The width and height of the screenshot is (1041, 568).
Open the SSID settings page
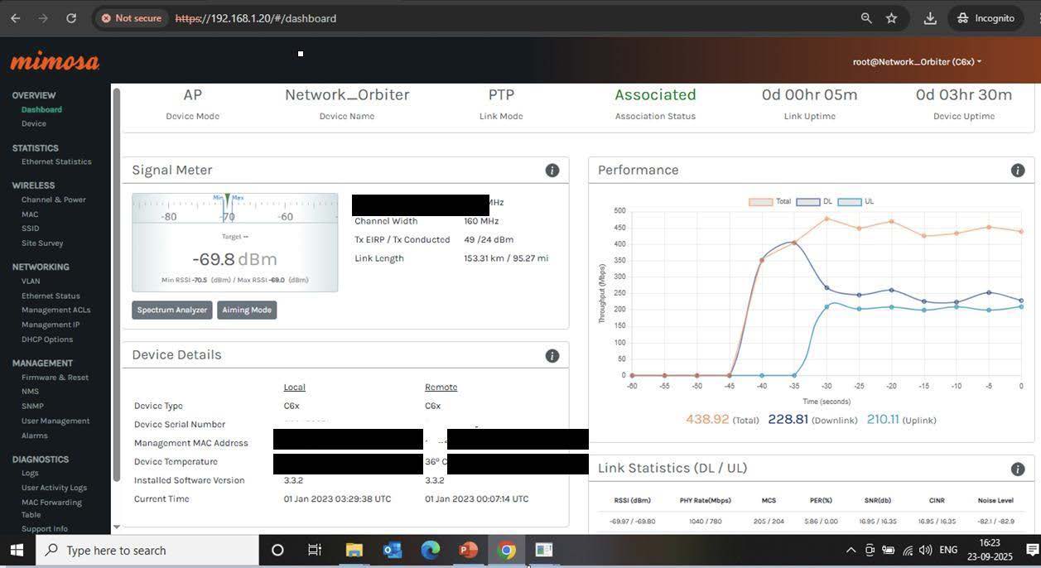pyautogui.click(x=31, y=229)
